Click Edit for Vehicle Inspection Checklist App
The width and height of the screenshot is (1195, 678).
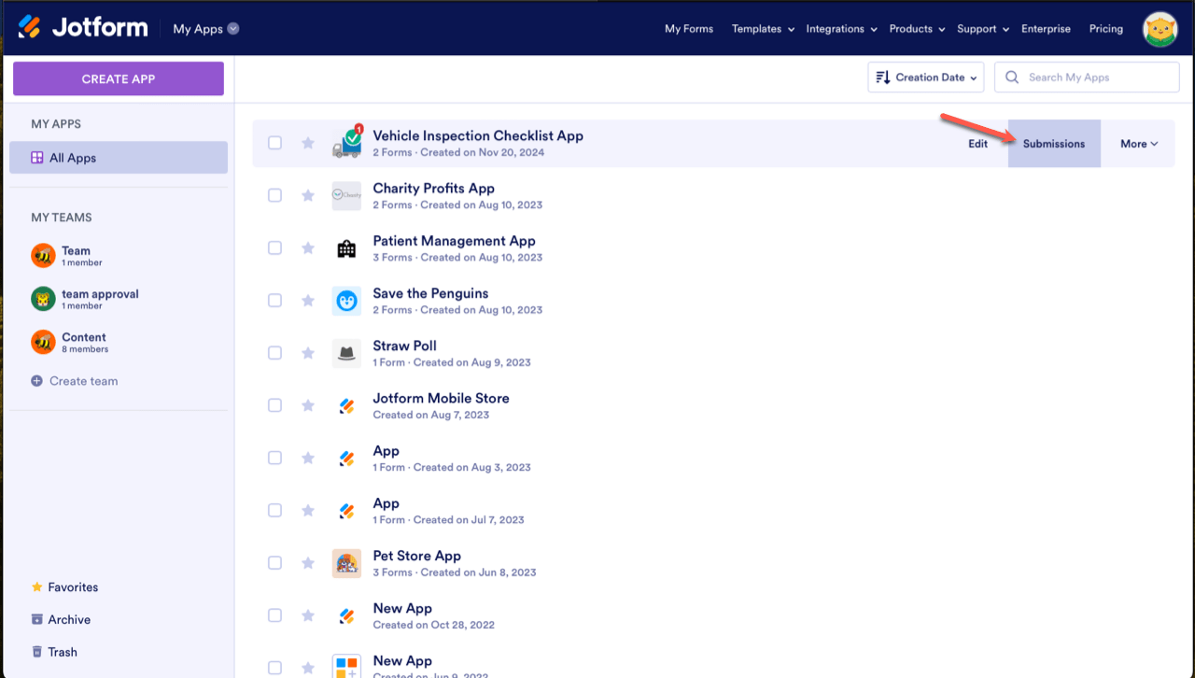click(x=977, y=144)
